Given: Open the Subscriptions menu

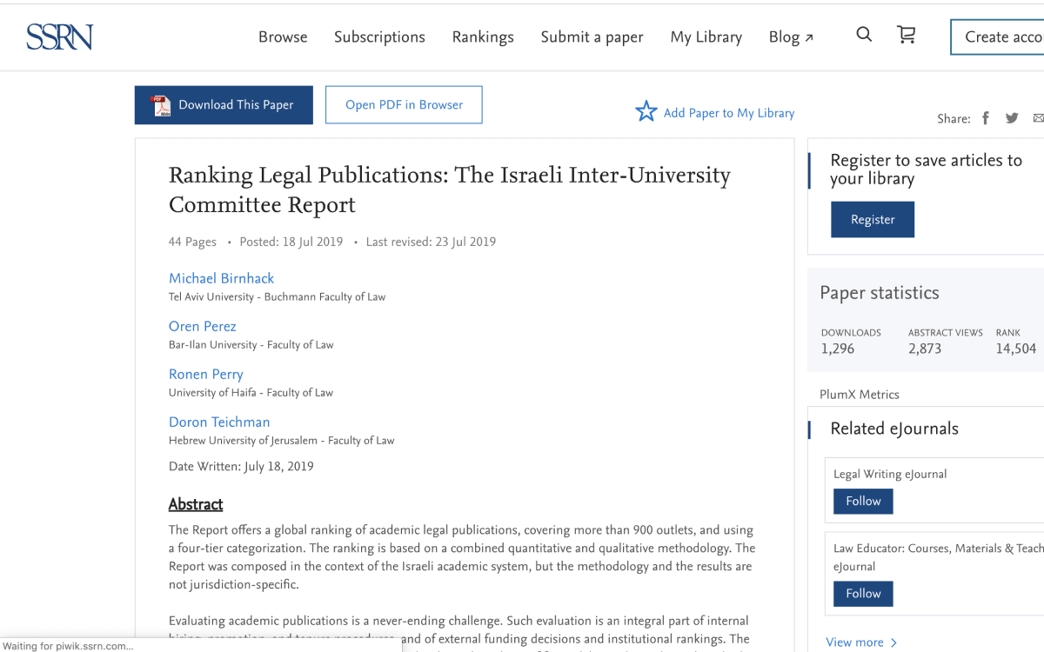Looking at the screenshot, I should (379, 37).
